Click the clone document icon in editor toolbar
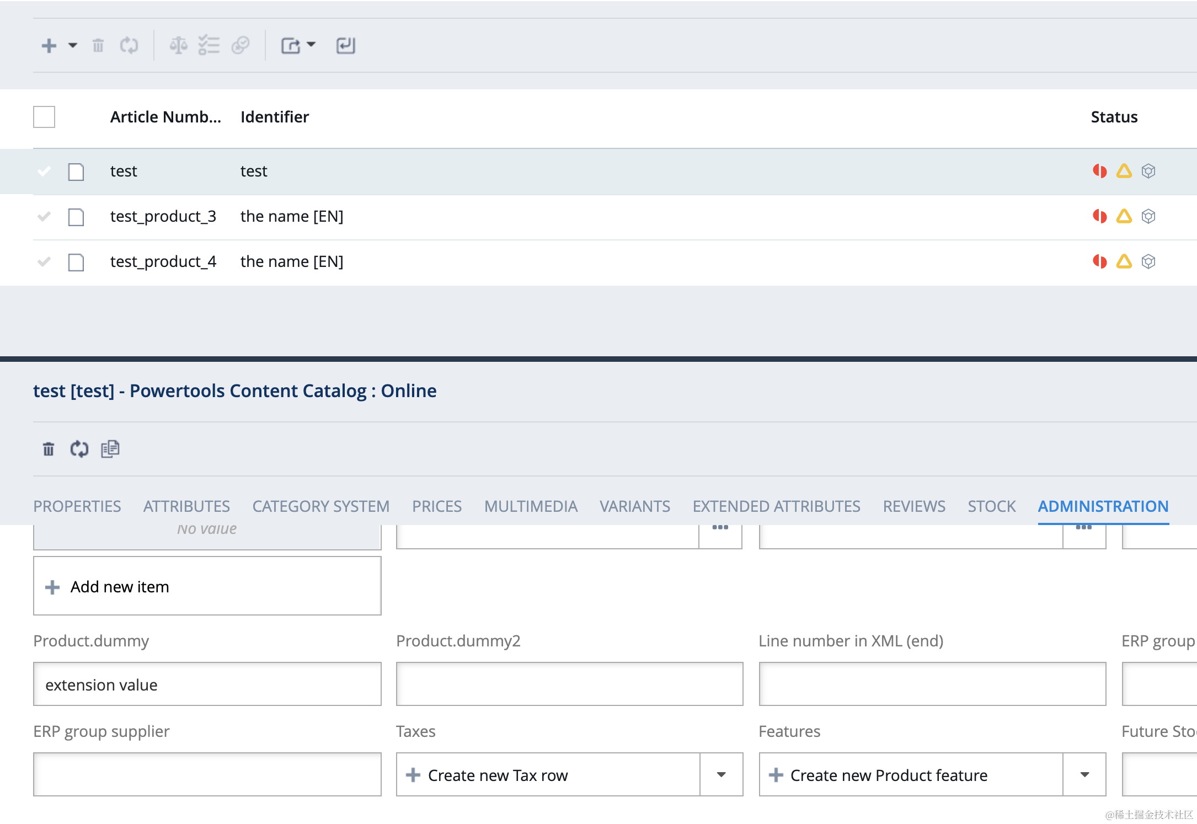This screenshot has width=1197, height=824. (x=110, y=449)
